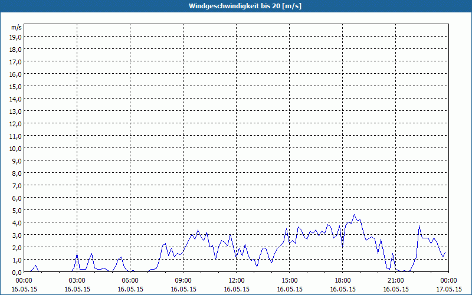
Task: Click the '11,0' y-axis label
Action: 15,136
